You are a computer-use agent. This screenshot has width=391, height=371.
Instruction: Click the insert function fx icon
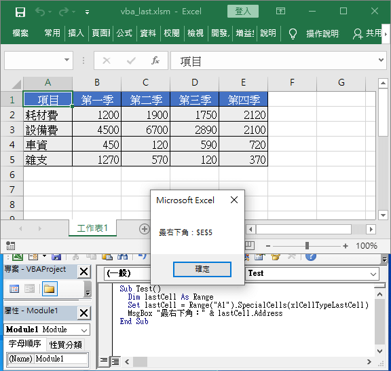(x=155, y=60)
